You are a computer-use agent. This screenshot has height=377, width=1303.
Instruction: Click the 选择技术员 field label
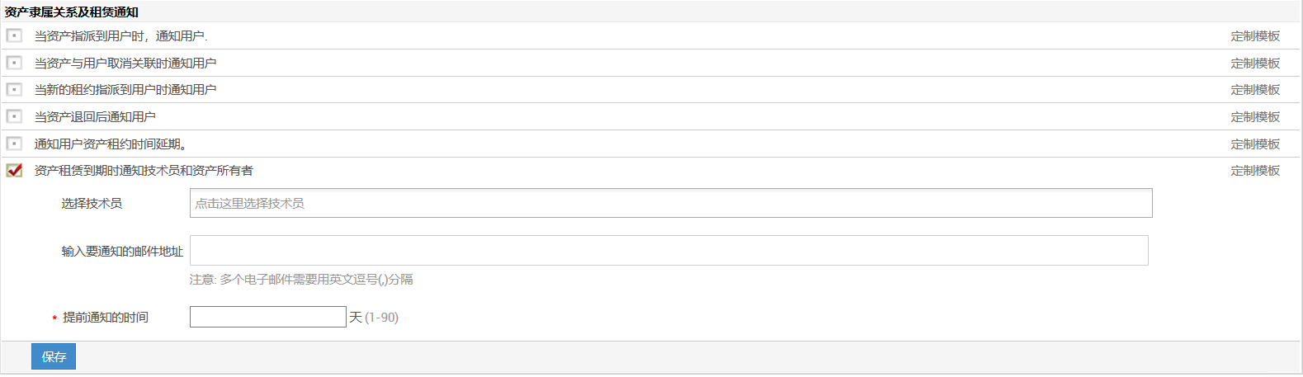click(x=92, y=204)
